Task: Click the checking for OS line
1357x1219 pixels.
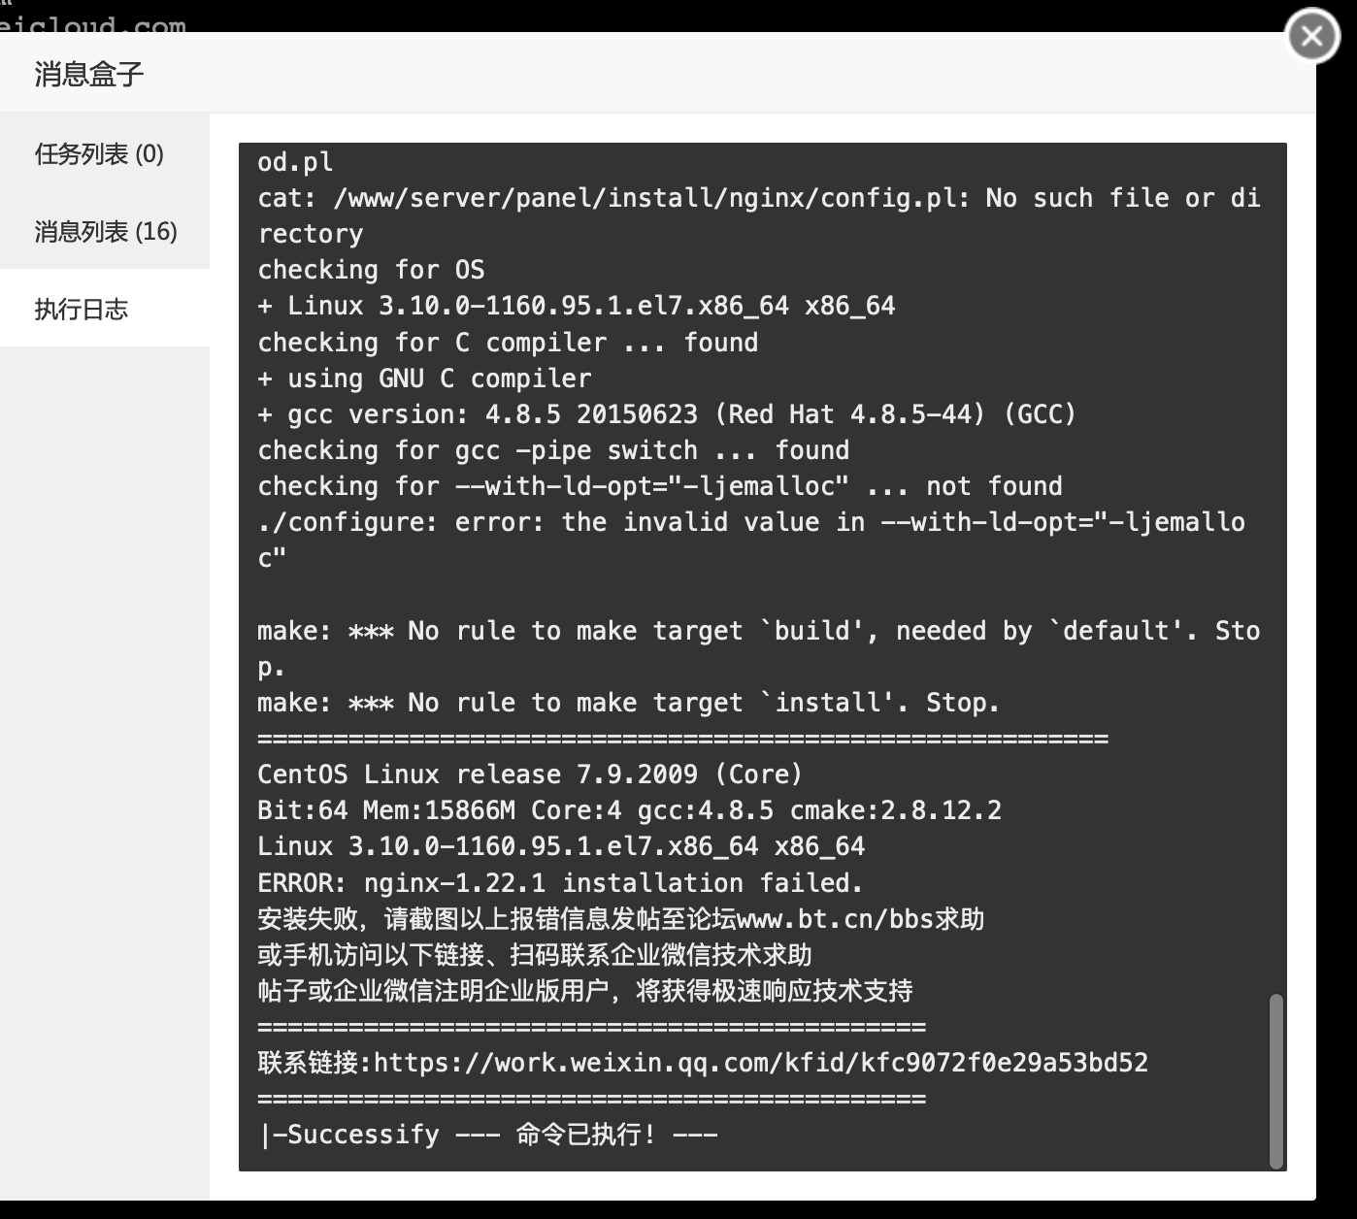Action: tap(371, 270)
